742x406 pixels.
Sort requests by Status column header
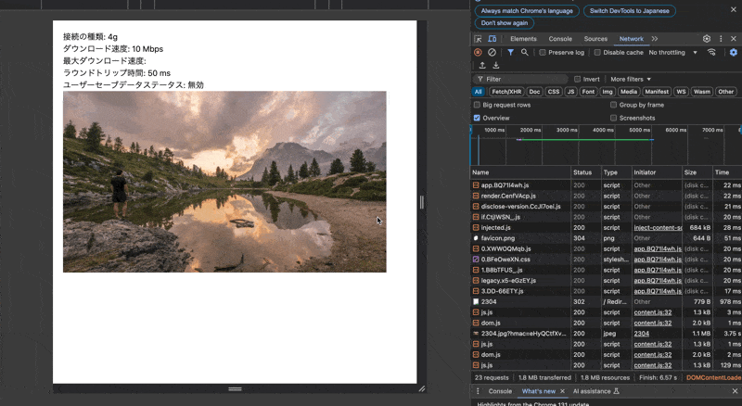tap(585, 172)
